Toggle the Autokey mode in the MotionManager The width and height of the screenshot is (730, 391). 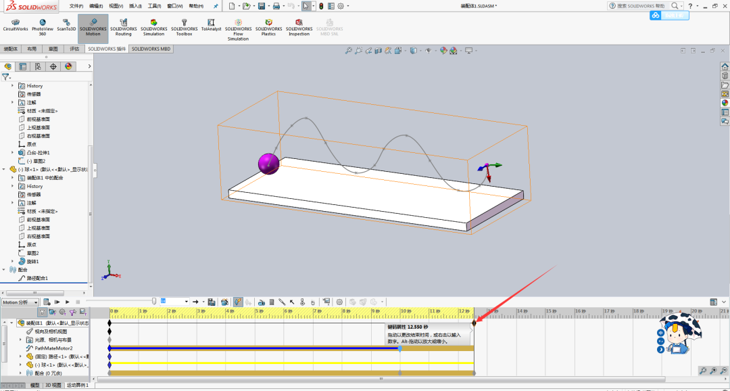coord(237,302)
